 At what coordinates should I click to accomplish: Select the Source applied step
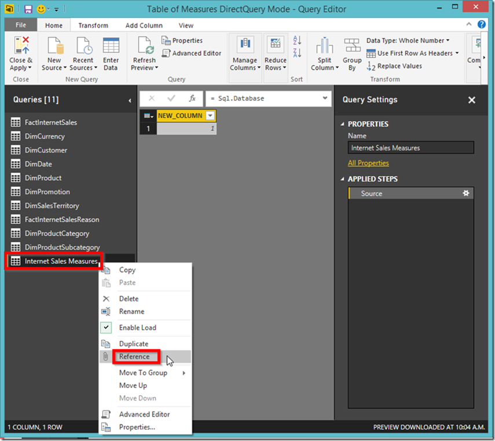point(410,193)
